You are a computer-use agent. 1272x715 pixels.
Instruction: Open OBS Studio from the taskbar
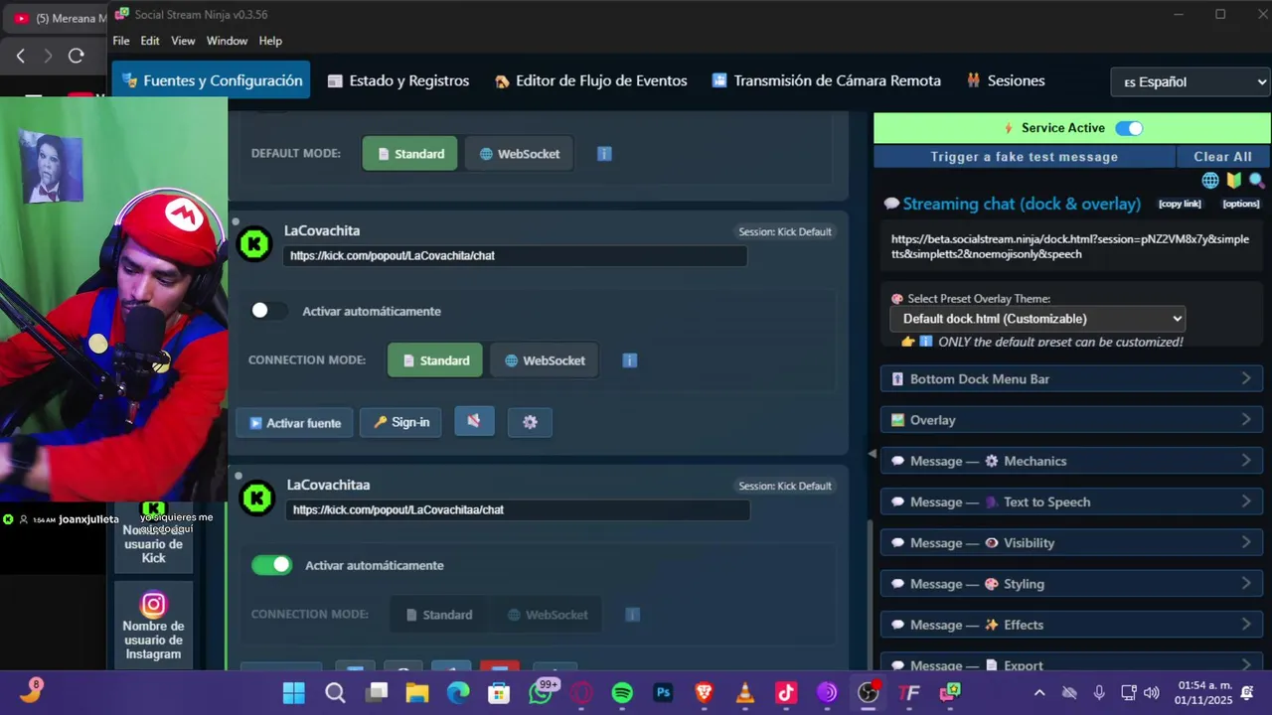869,693
